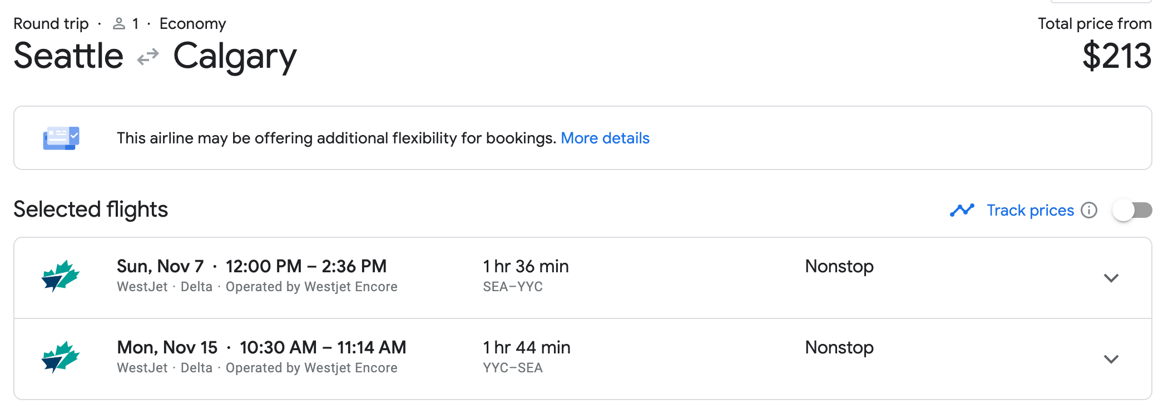1168x409 pixels.
Task: Click the round-trip arrows between Seattle and Calgary
Action: pyautogui.click(x=148, y=57)
